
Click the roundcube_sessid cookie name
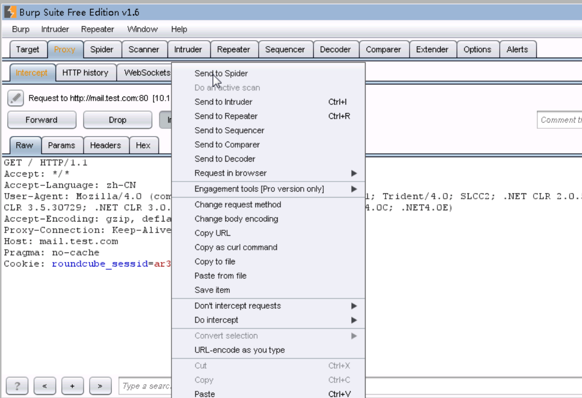[100, 264]
